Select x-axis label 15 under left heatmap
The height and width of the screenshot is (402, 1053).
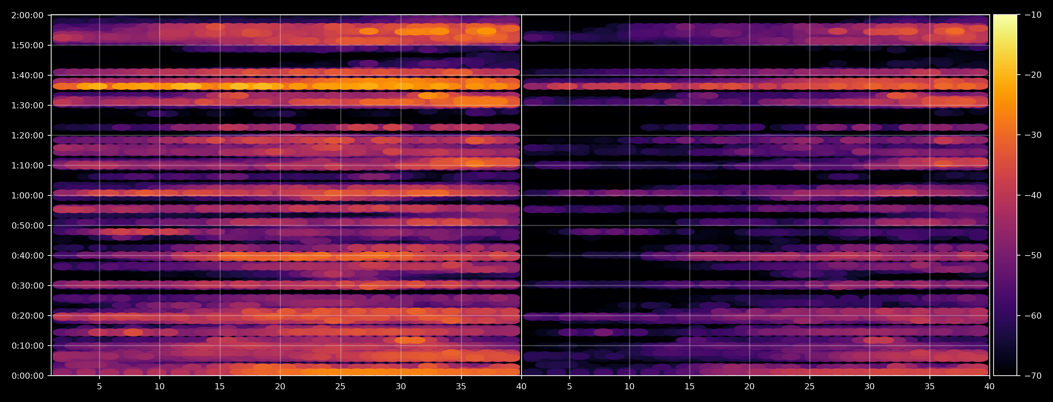click(x=220, y=386)
